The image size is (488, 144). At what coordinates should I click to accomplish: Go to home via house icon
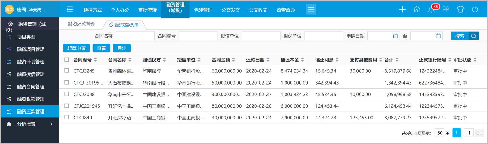pyautogui.click(x=416, y=9)
